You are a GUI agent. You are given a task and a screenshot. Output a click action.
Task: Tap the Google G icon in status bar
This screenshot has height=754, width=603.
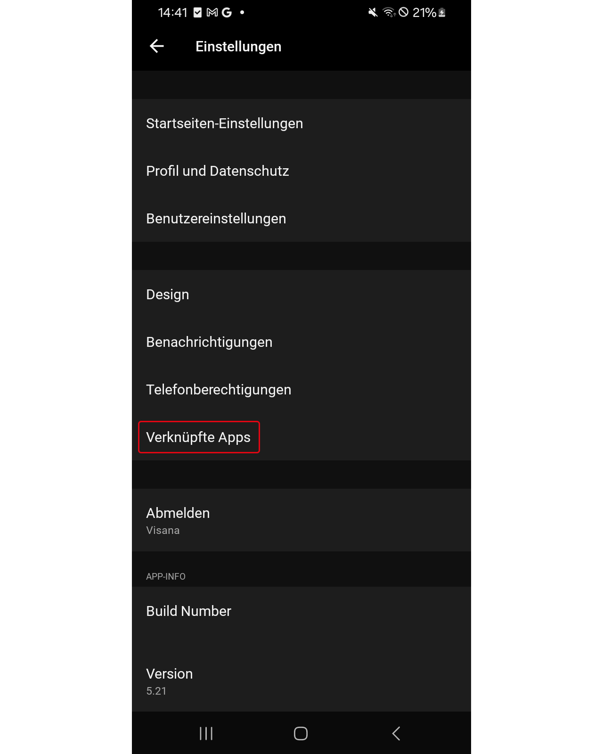227,13
